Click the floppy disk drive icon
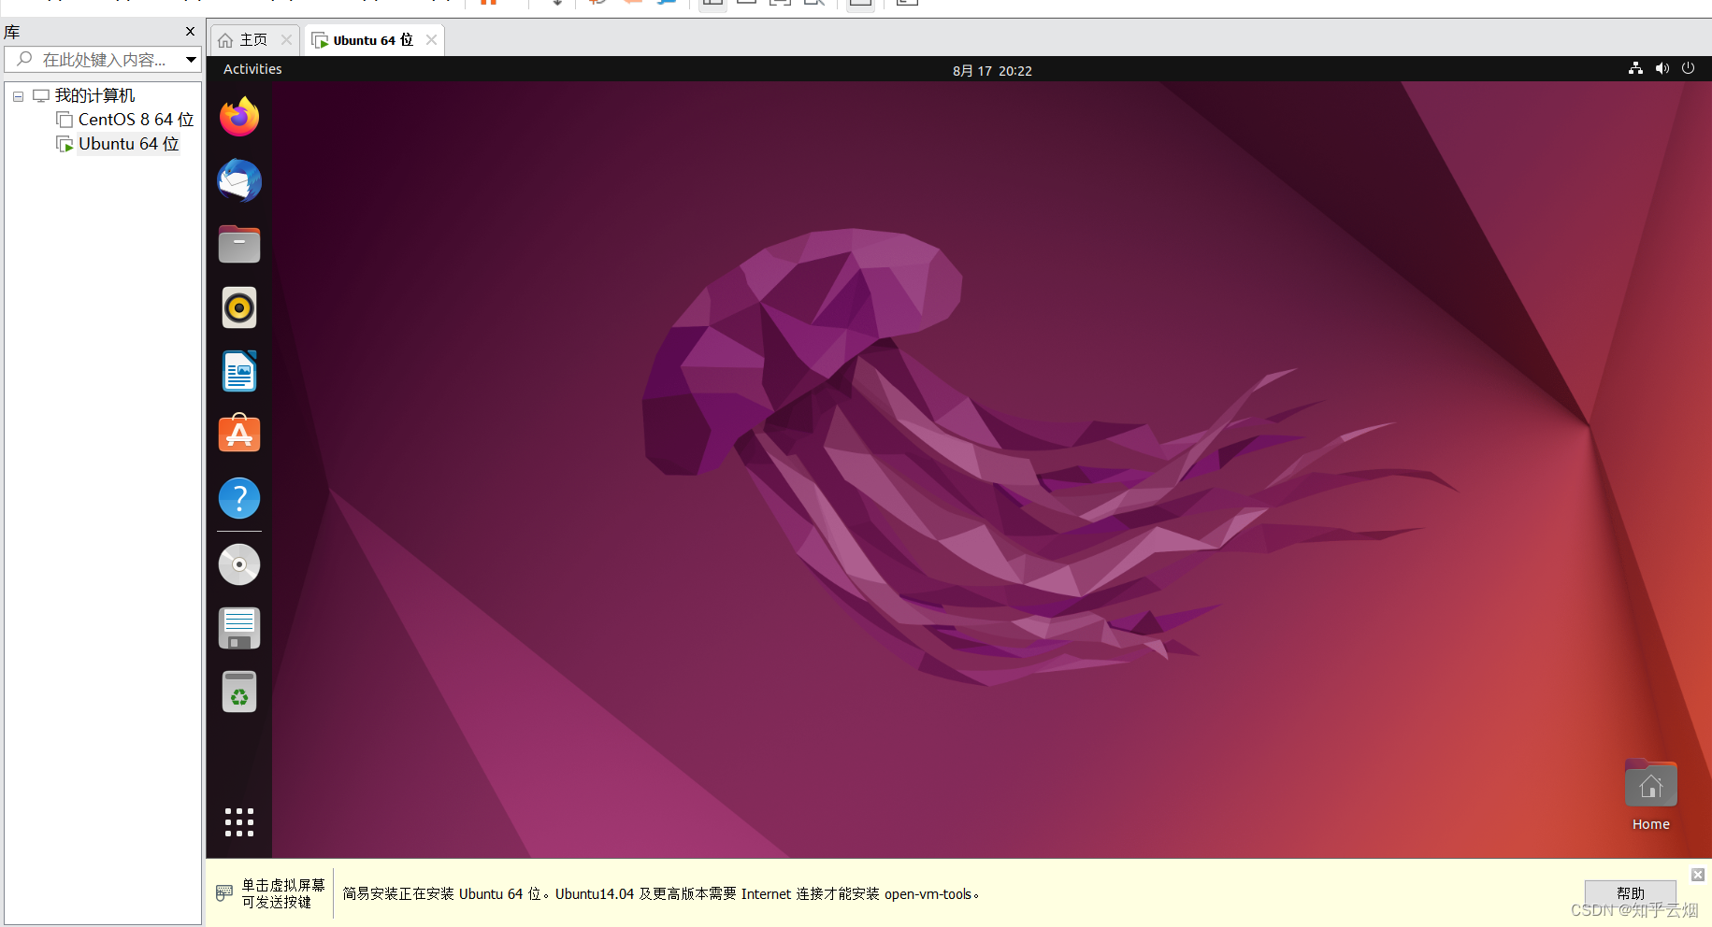 239,628
